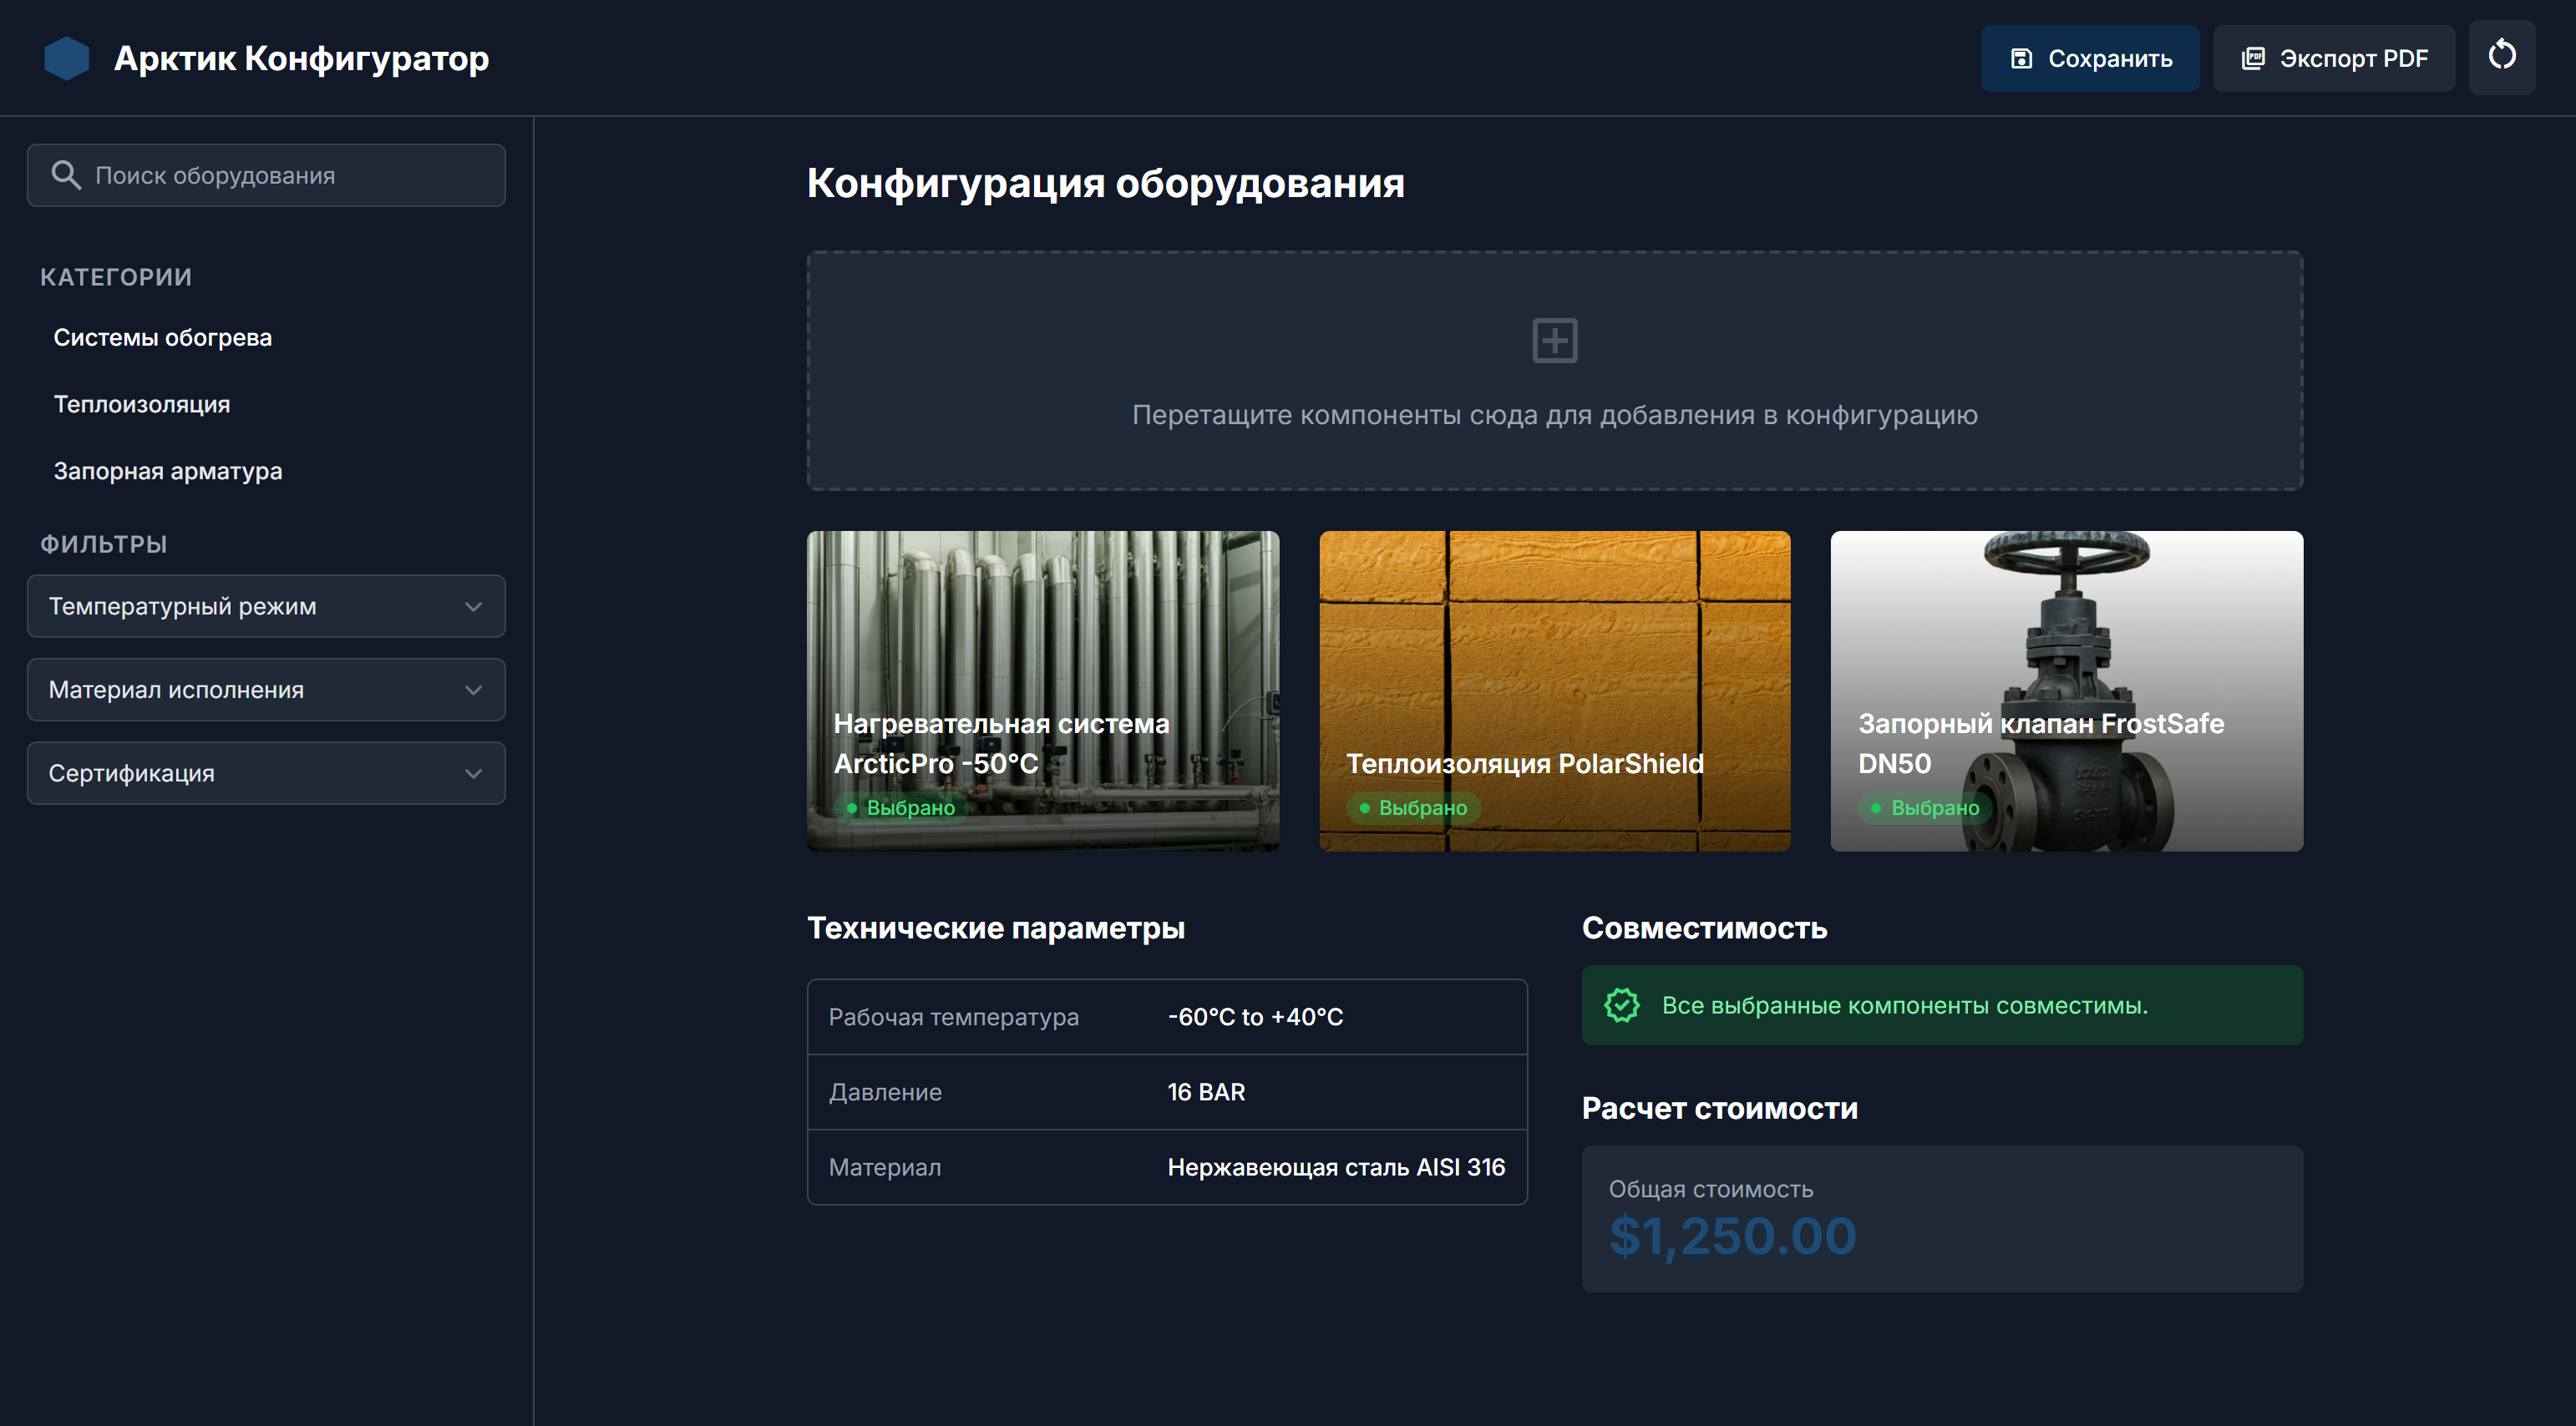Click the reset refresh icon button
The height and width of the screenshot is (1426, 2576).
tap(2501, 56)
